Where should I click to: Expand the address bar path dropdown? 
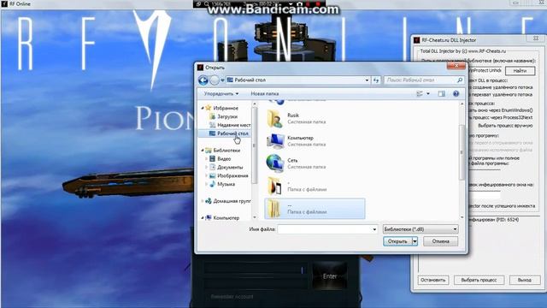(367, 80)
